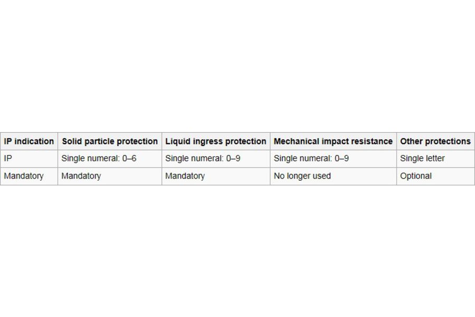This screenshot has width=475, height=317.
Task: Click the Other protections column header
Action: pyautogui.click(x=435, y=142)
